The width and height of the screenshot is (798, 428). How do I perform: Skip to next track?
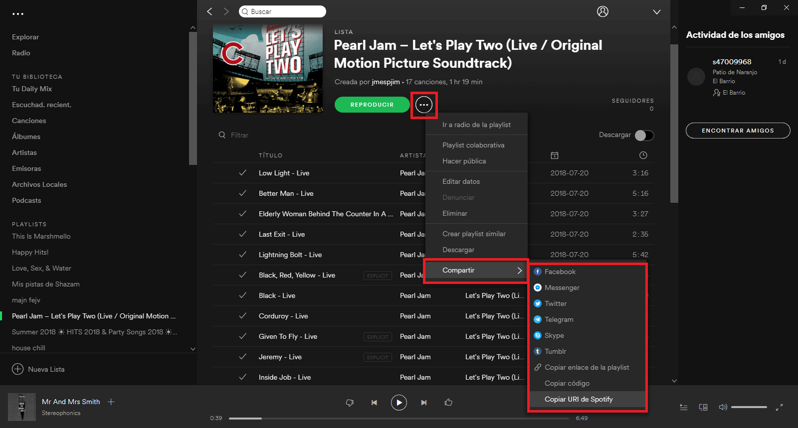pyautogui.click(x=423, y=403)
